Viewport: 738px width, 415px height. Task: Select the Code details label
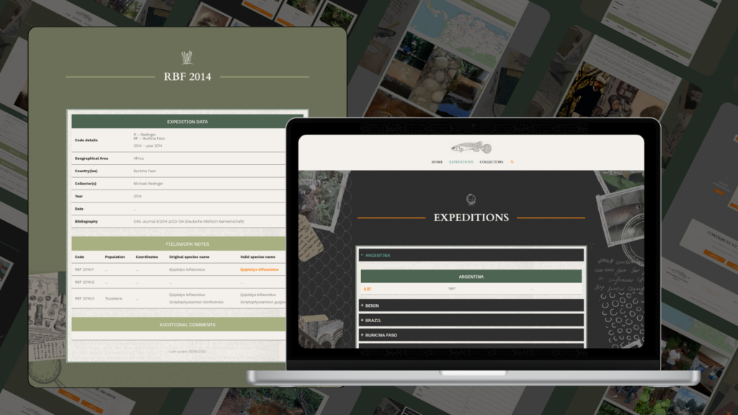(86, 140)
